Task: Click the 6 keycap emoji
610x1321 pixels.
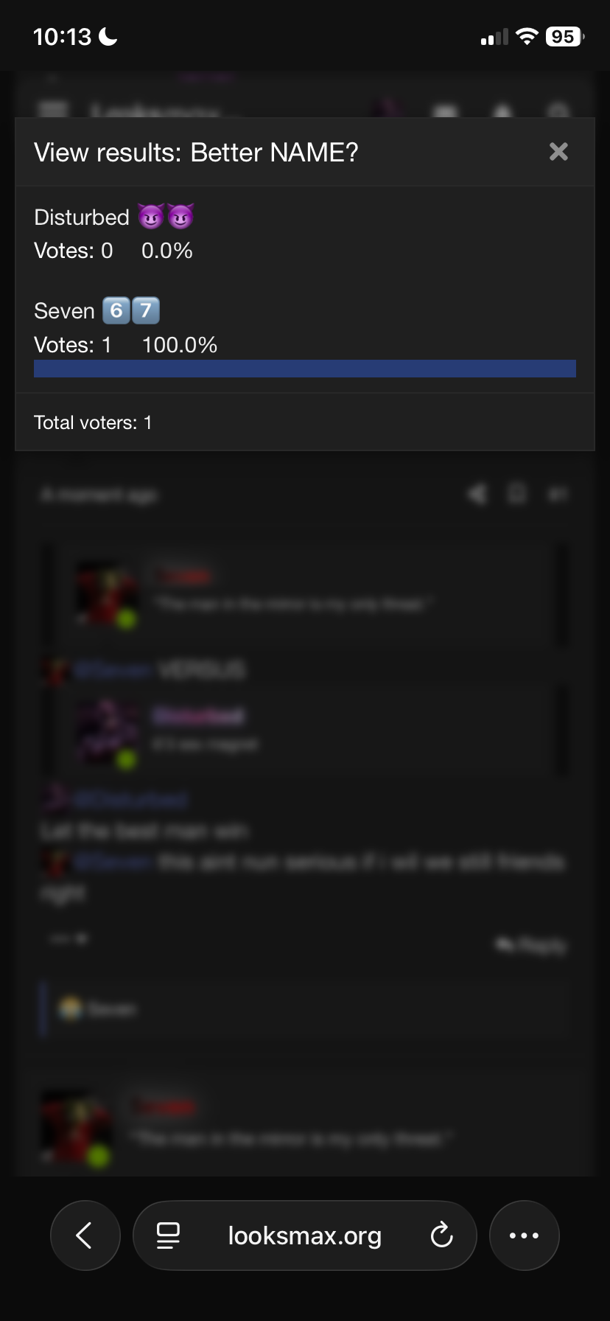Action: point(116,311)
